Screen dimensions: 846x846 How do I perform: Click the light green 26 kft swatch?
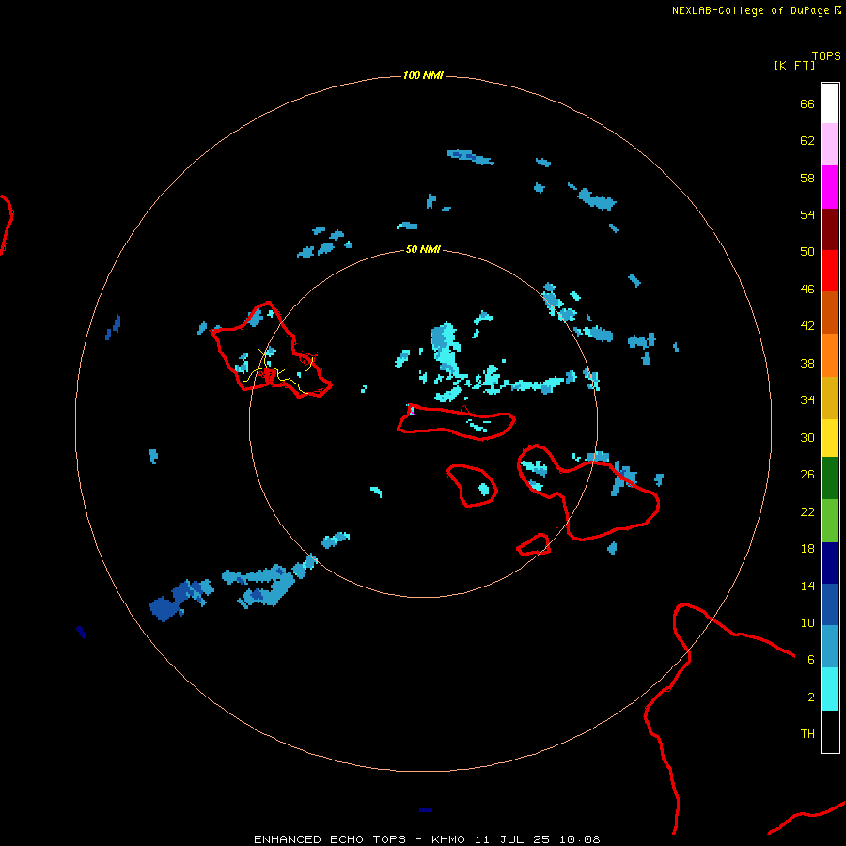(x=830, y=521)
